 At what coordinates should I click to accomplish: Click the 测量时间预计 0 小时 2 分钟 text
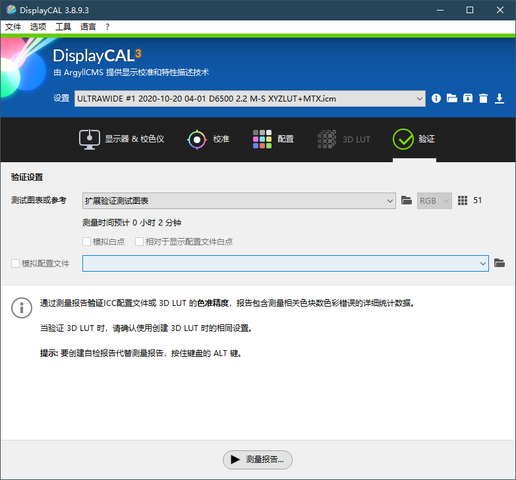pyautogui.click(x=132, y=223)
